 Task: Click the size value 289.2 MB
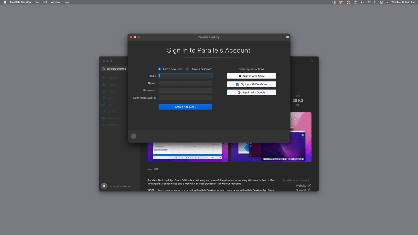(298, 101)
